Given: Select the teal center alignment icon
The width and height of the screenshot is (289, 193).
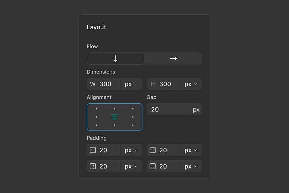Looking at the screenshot, I should 114,117.
